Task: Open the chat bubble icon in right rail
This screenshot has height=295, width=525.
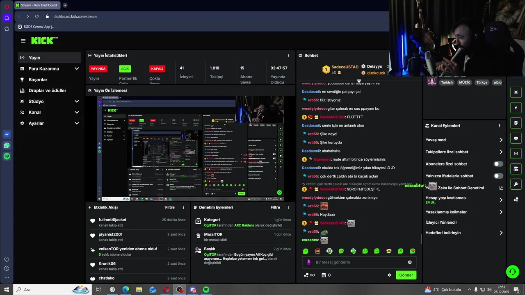Action: [x=516, y=138]
